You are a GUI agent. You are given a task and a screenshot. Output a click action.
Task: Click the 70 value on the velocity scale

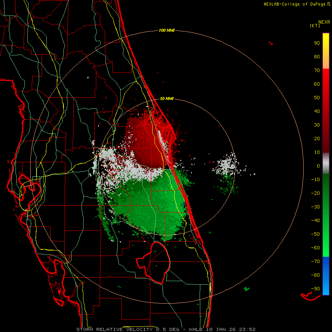317,70
